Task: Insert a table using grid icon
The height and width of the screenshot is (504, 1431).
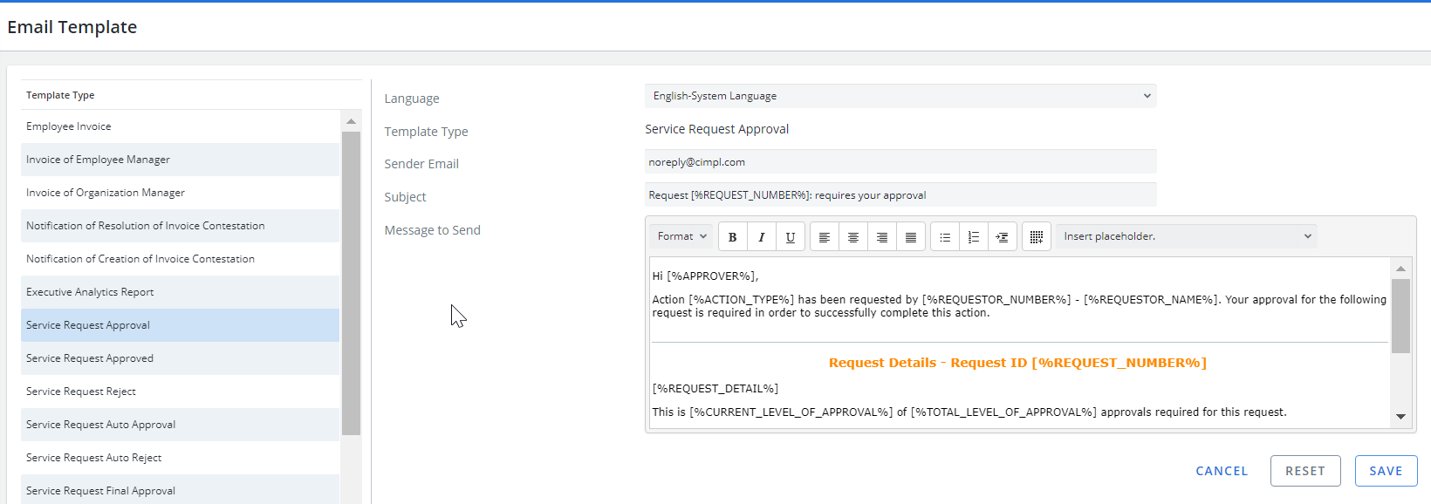Action: click(x=1037, y=236)
